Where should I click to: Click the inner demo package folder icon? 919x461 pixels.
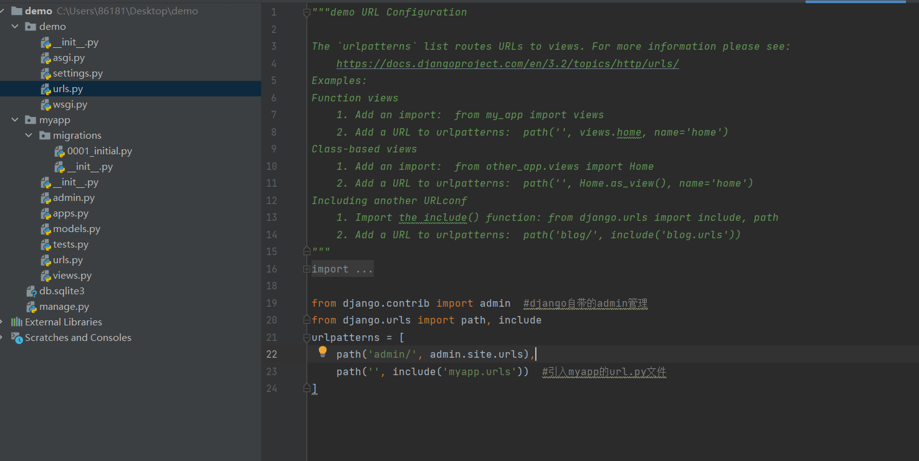(x=30, y=27)
